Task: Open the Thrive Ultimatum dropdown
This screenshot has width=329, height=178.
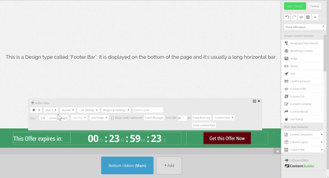Action: pos(305,27)
